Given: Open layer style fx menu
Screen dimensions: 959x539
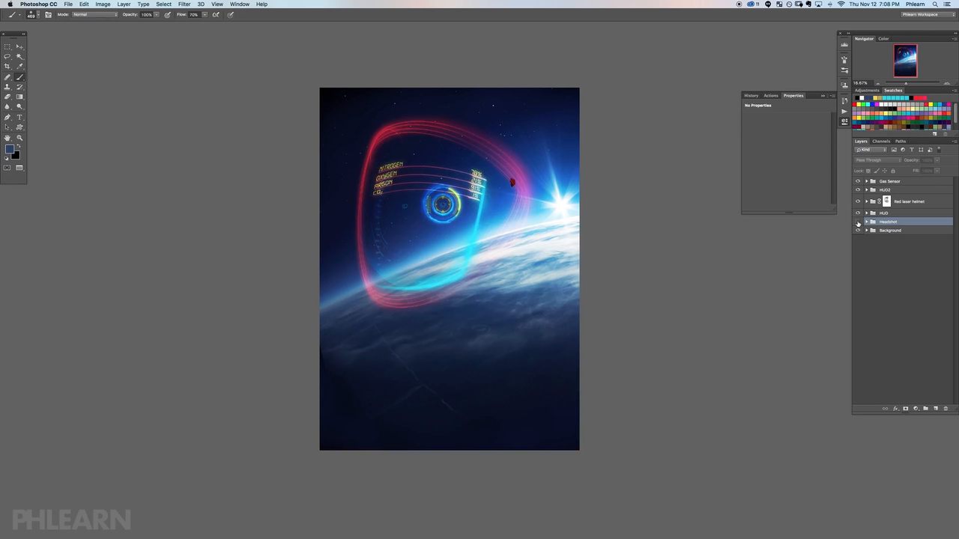Looking at the screenshot, I should point(895,409).
